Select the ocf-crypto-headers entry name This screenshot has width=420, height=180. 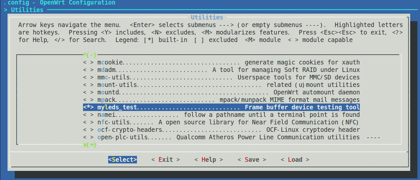click(130, 130)
